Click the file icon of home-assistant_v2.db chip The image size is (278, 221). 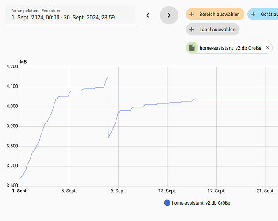192,48
